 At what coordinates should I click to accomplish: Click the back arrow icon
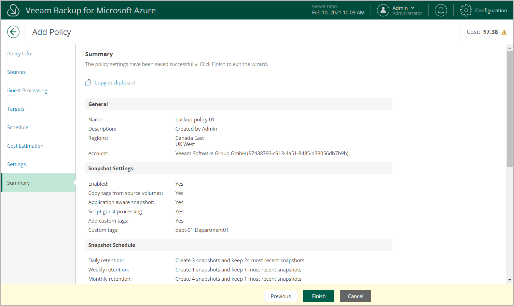pyautogui.click(x=13, y=32)
